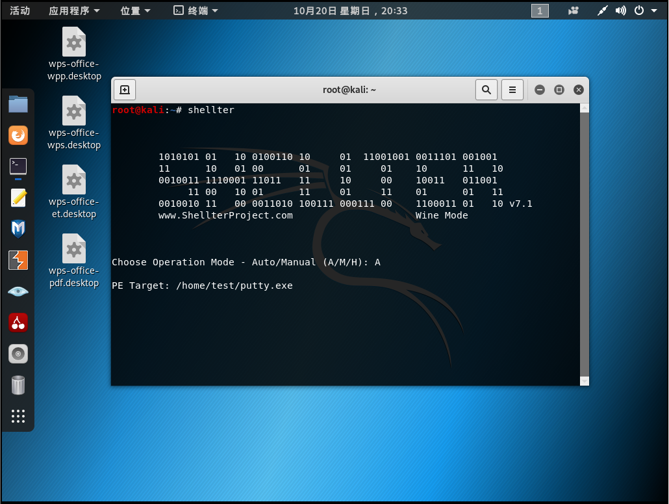Open the 位置 dropdown
The width and height of the screenshot is (669, 504).
135,10
